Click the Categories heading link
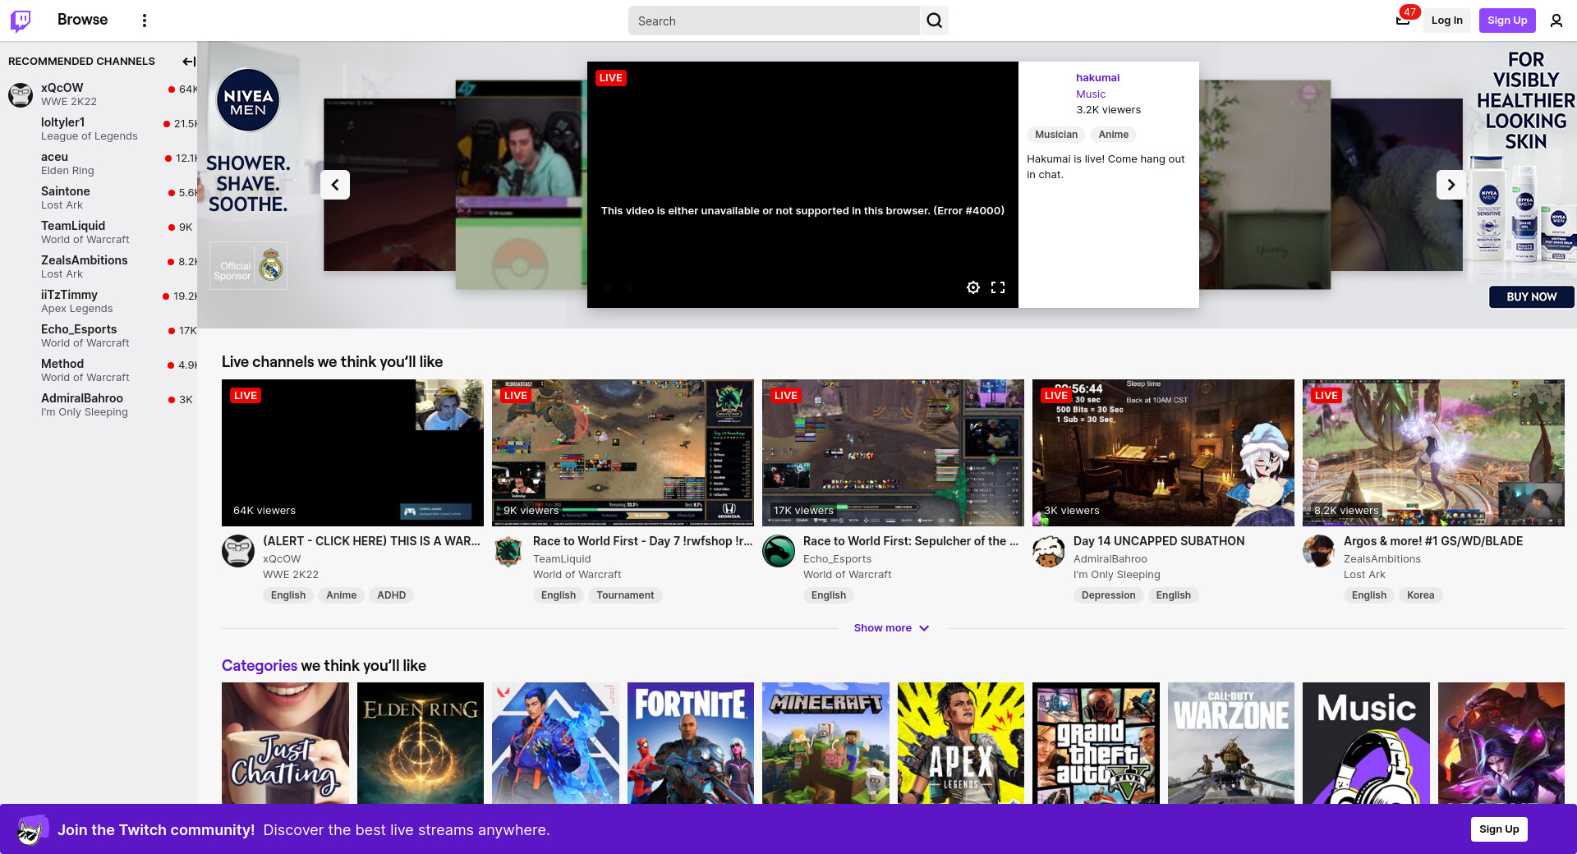This screenshot has width=1577, height=854. pyautogui.click(x=259, y=666)
